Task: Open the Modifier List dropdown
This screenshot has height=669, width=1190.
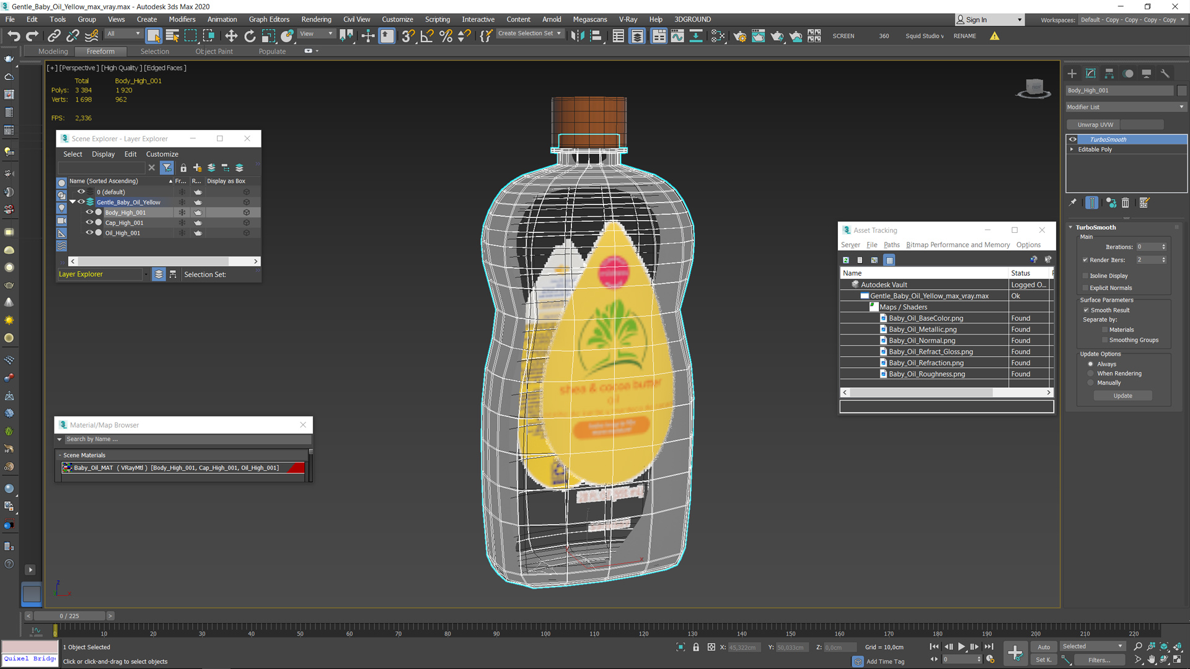Action: [x=1126, y=107]
